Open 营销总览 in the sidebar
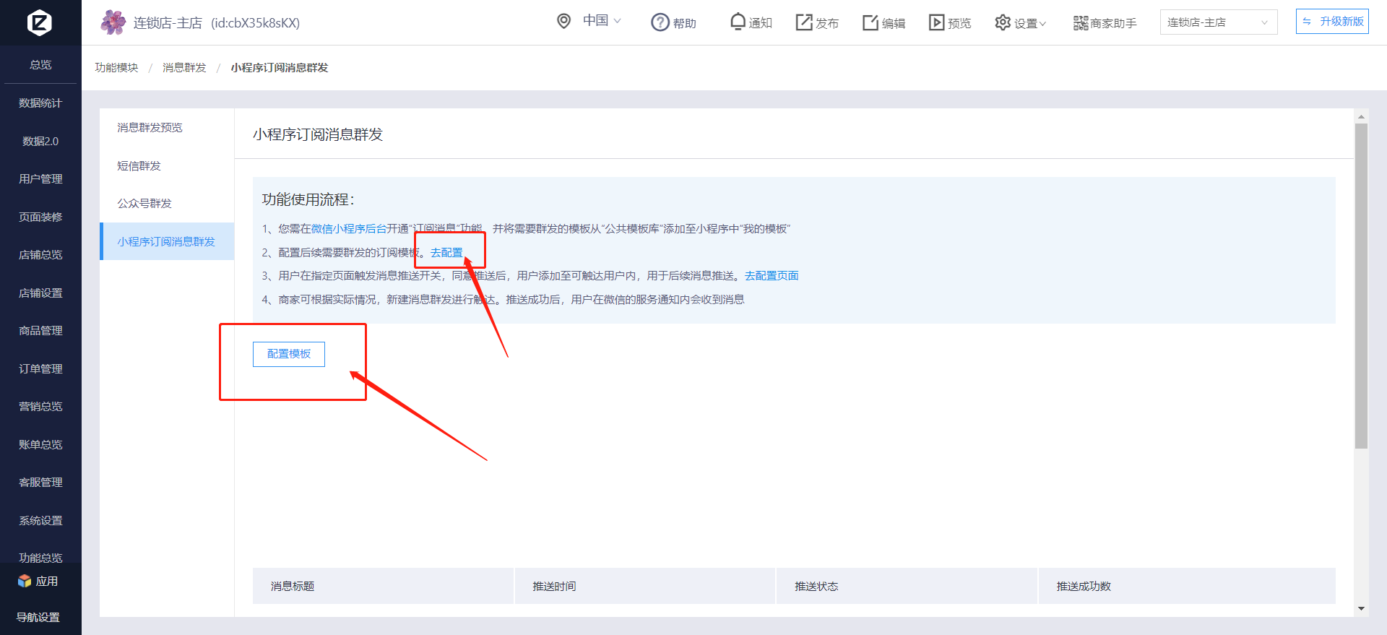 tap(40, 406)
